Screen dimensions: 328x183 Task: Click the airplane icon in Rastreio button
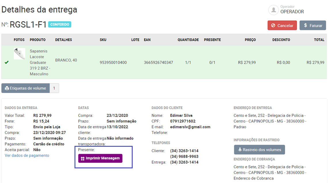(240, 150)
